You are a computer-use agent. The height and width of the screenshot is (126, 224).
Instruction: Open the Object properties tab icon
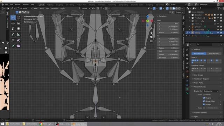point(187,77)
